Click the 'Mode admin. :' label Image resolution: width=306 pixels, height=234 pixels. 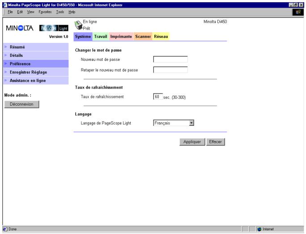[18, 95]
